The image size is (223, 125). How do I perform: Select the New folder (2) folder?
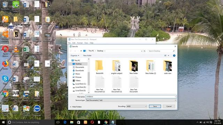[x=151, y=67]
